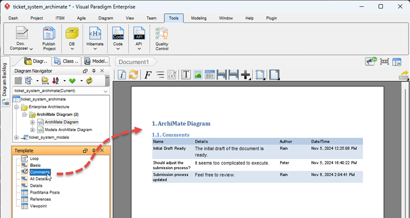This screenshot has height=218, width=410.
Task: Click the black plus add icon
Action: (246, 75)
